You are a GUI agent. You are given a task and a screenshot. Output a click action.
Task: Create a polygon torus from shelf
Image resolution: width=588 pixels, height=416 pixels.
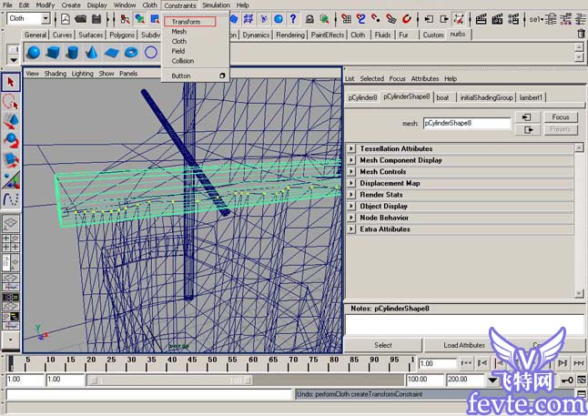click(131, 52)
